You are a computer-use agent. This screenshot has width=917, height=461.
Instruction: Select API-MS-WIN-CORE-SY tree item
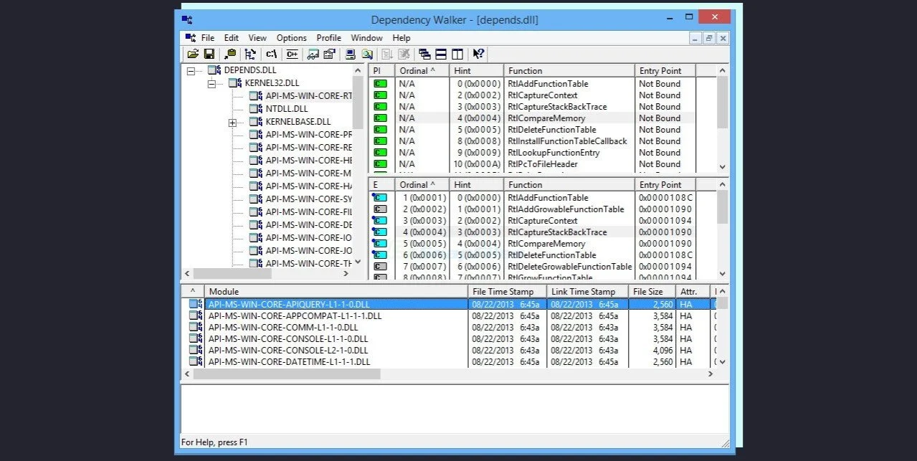309,199
